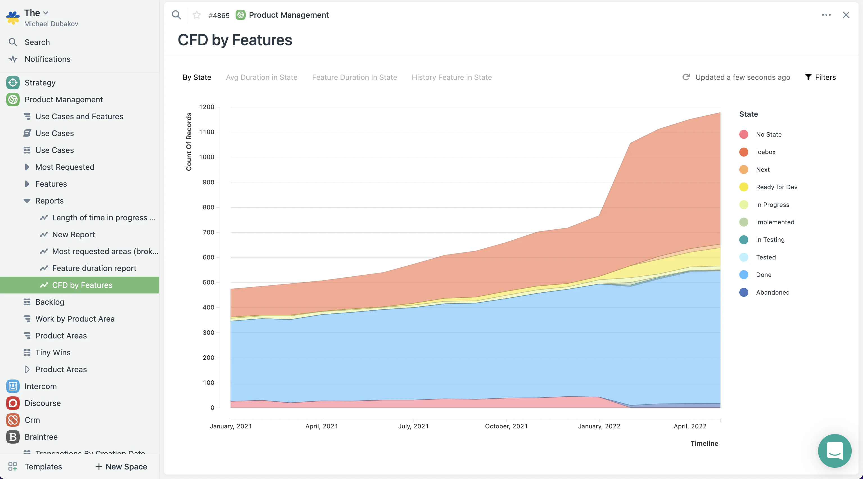This screenshot has width=863, height=479.
Task: Open the Filters button
Action: pyautogui.click(x=820, y=77)
